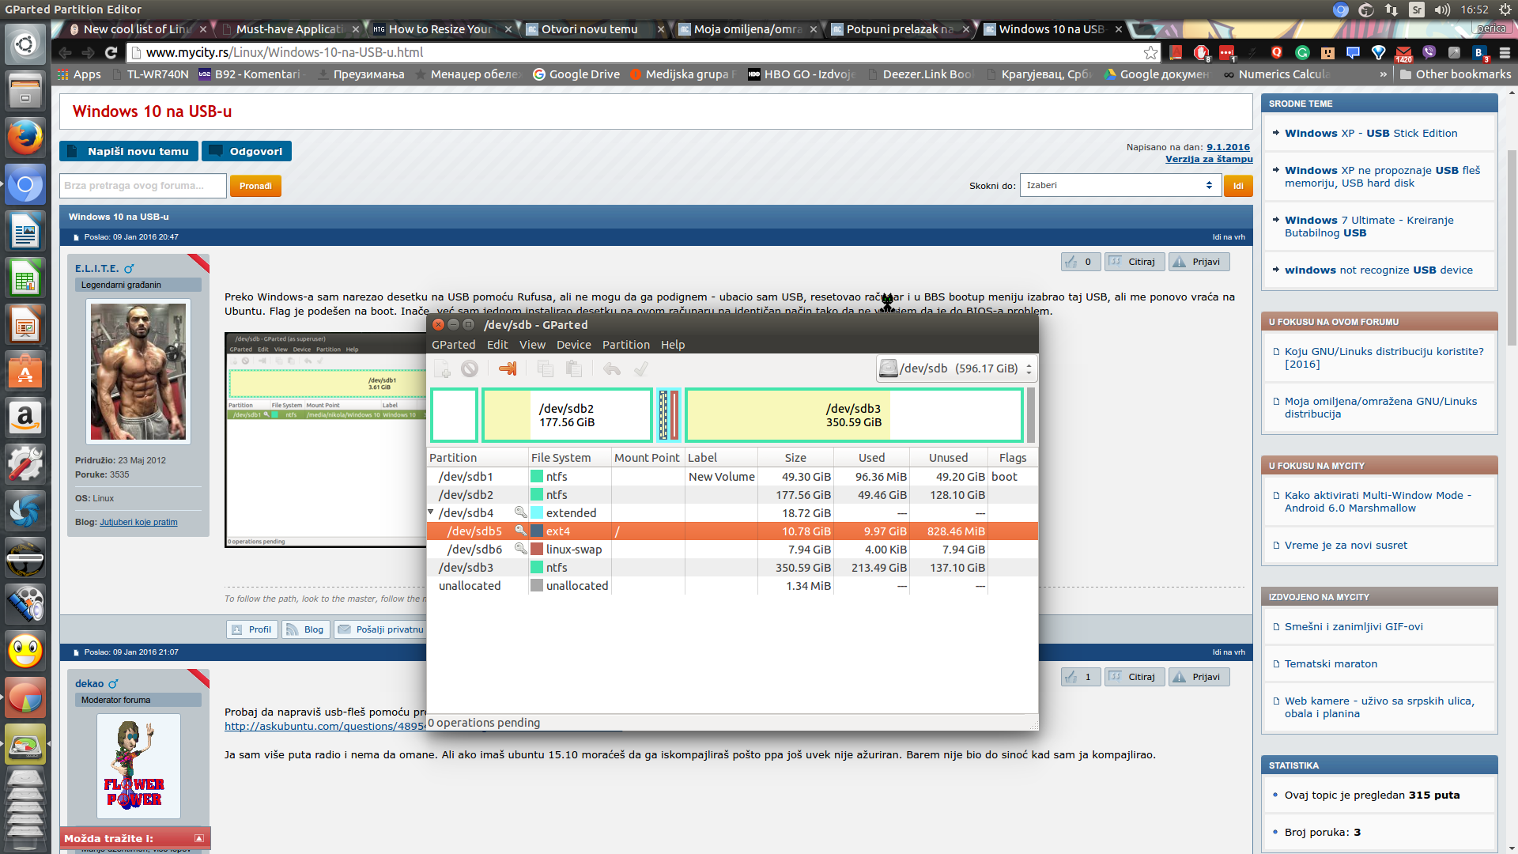Click the forum quick search input field
The height and width of the screenshot is (854, 1518).
(142, 186)
